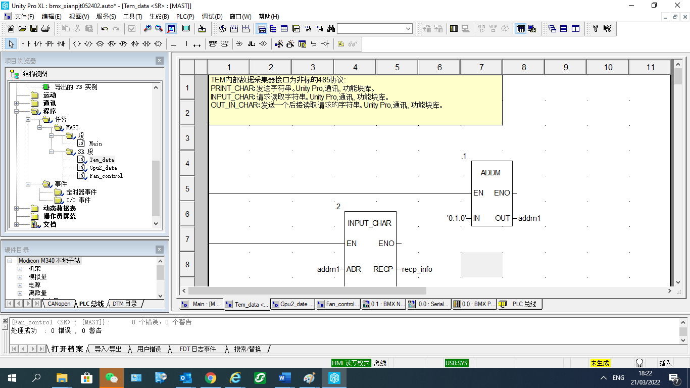This screenshot has width=690, height=388.
Task: Select Fan_control section in project tree
Action: pos(106,176)
